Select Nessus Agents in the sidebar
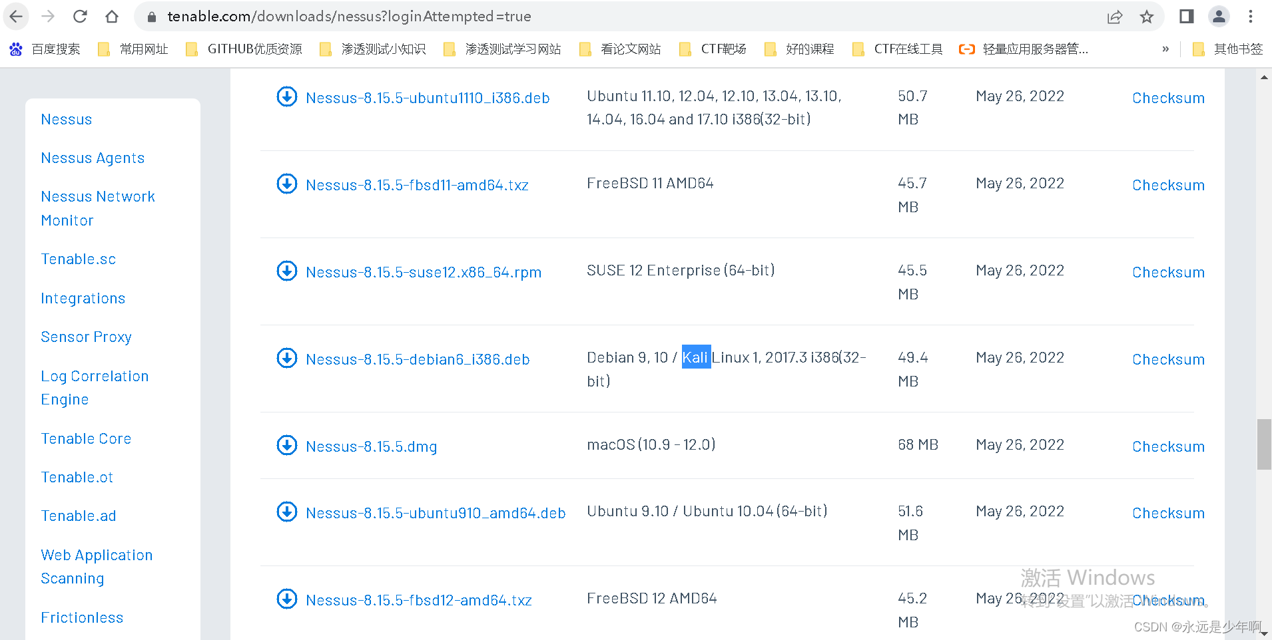Viewport: 1272px width, 640px height. click(93, 158)
